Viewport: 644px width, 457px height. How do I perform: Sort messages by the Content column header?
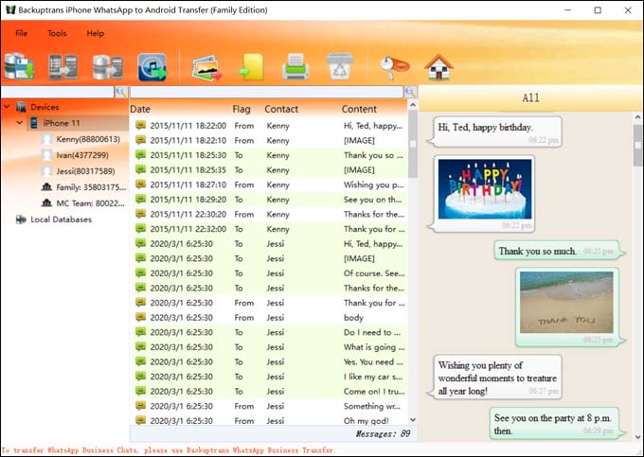359,109
